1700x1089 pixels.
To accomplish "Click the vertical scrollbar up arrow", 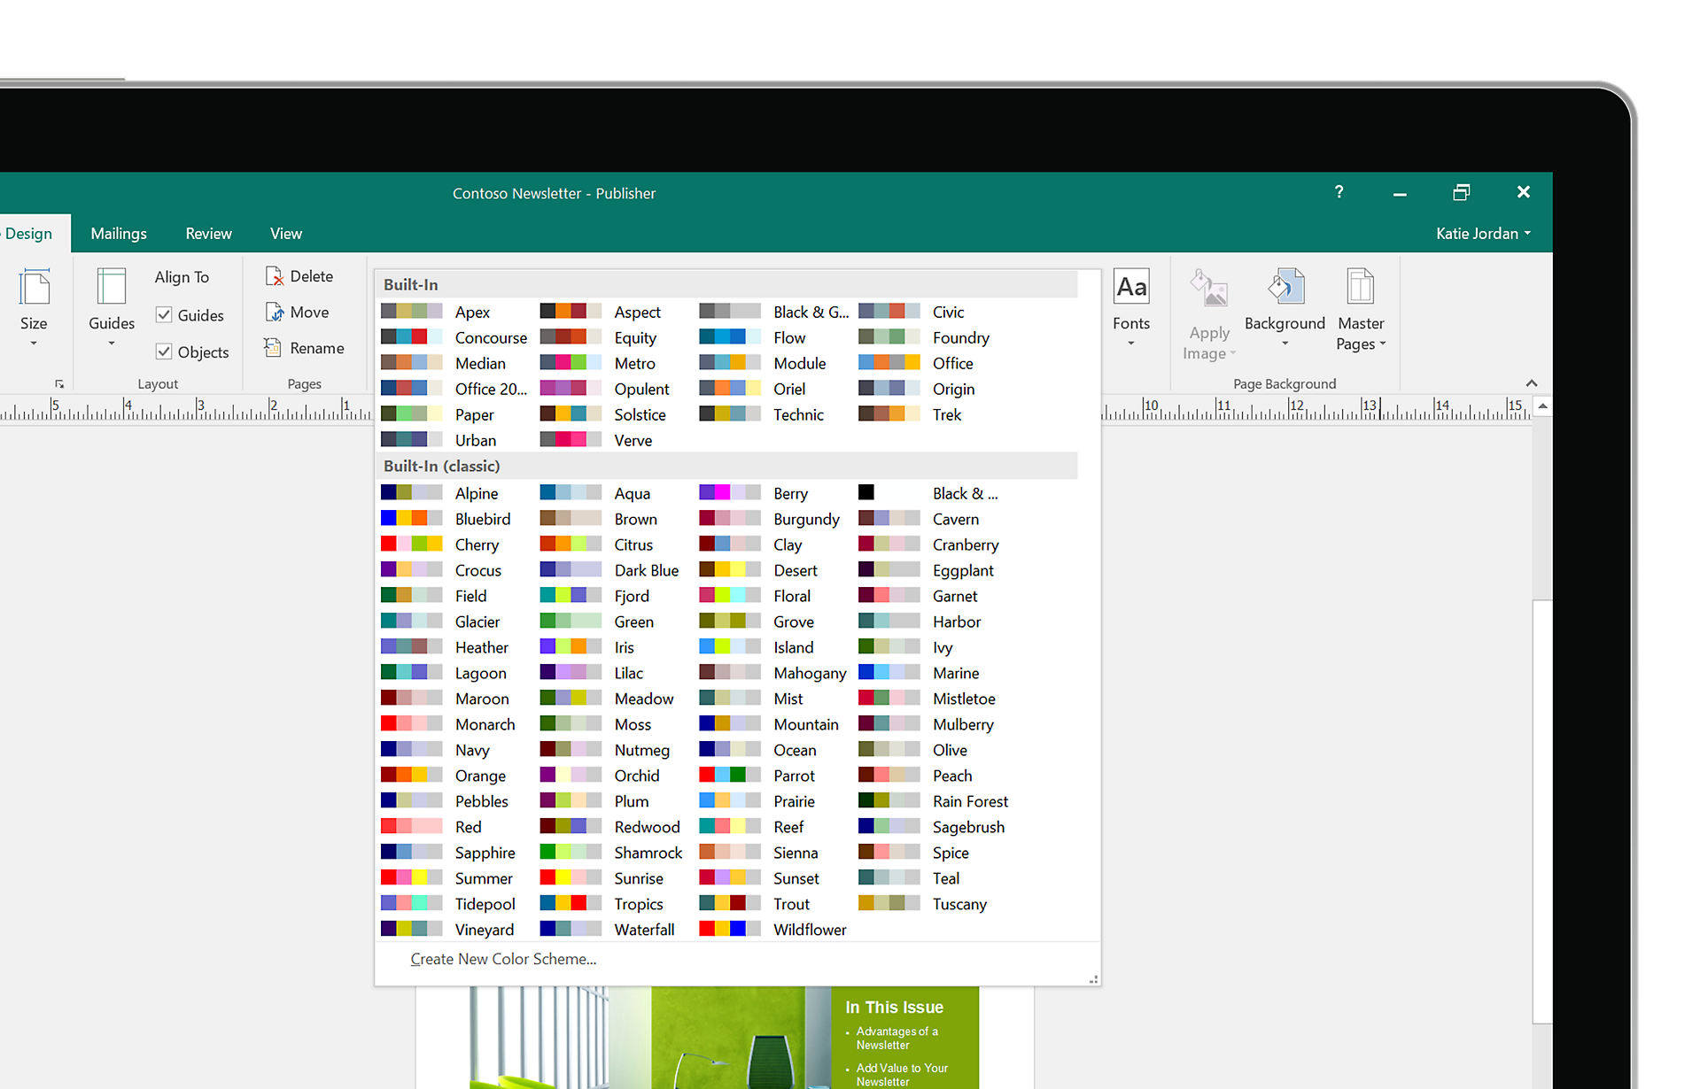I will pos(1542,406).
